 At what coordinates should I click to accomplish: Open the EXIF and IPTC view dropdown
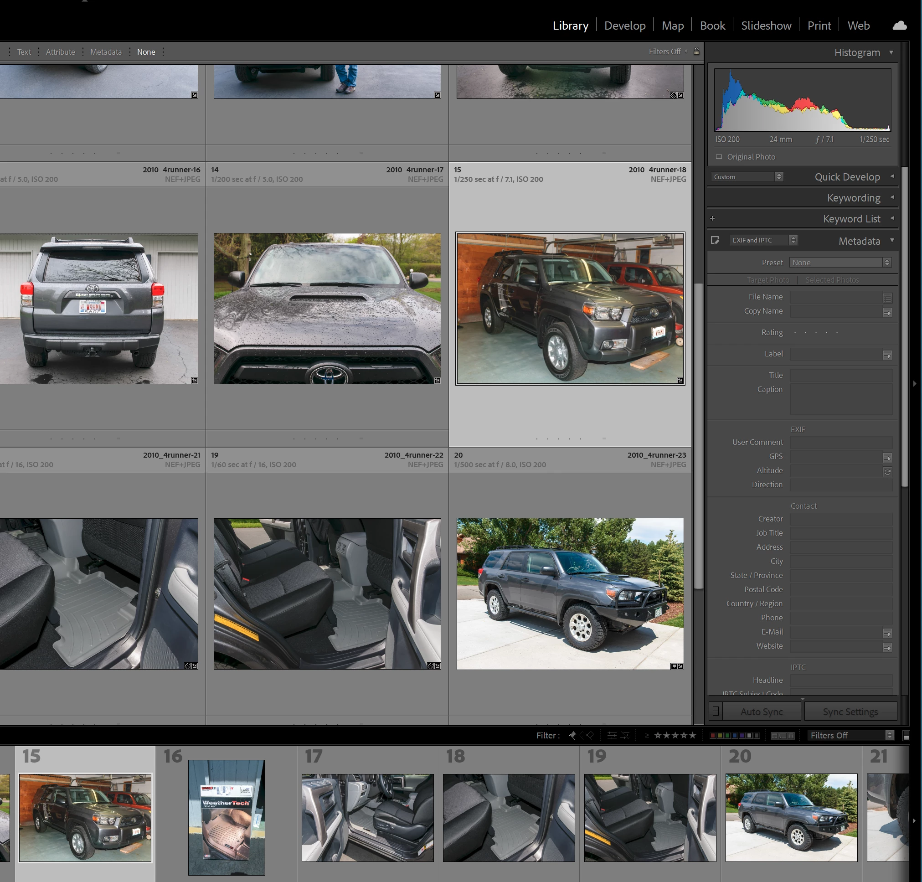(763, 240)
